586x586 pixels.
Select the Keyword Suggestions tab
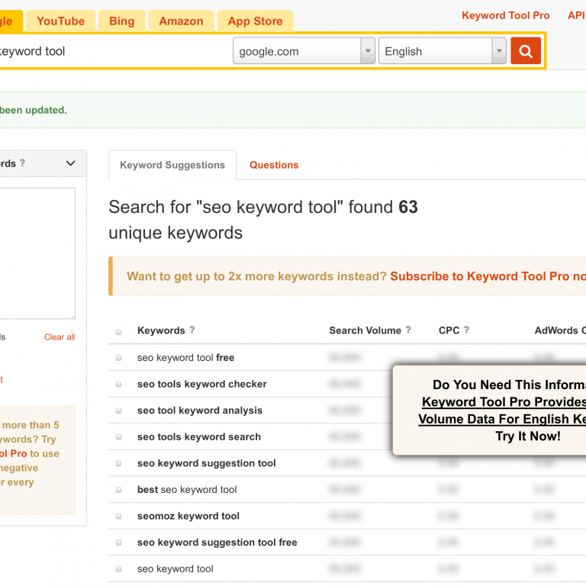pyautogui.click(x=172, y=165)
